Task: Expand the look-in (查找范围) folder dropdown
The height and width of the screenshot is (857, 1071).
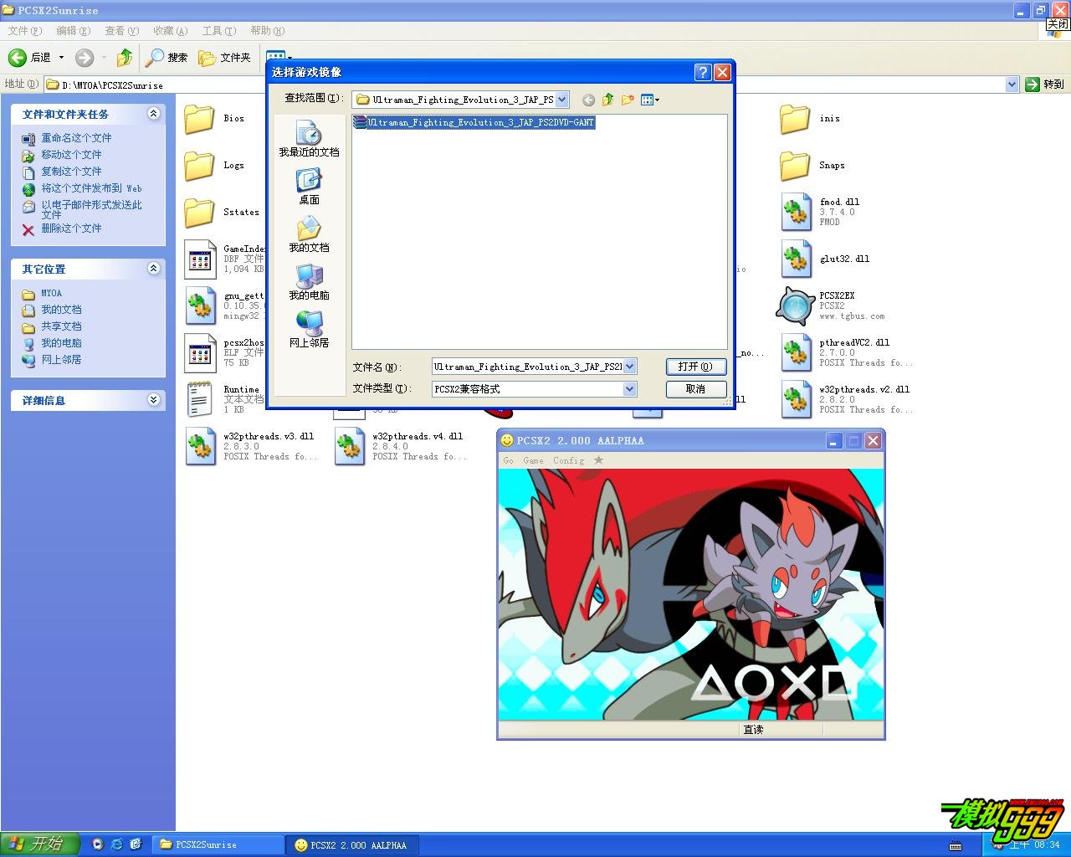Action: pyautogui.click(x=562, y=100)
